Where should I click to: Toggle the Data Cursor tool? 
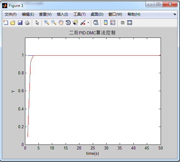[x=75, y=23]
